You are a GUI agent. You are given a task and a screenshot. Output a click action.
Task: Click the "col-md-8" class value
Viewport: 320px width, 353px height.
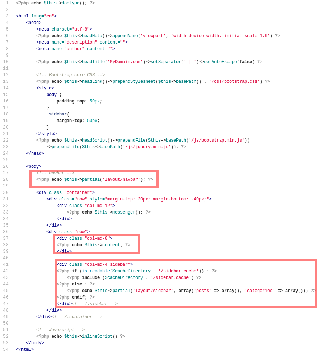[97, 239]
